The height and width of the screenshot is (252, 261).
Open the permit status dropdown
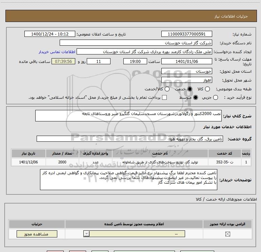click(134, 234)
